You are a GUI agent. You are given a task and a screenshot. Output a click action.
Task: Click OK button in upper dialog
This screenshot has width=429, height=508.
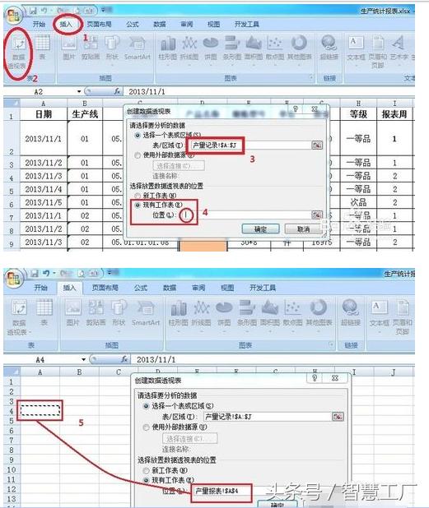260,229
